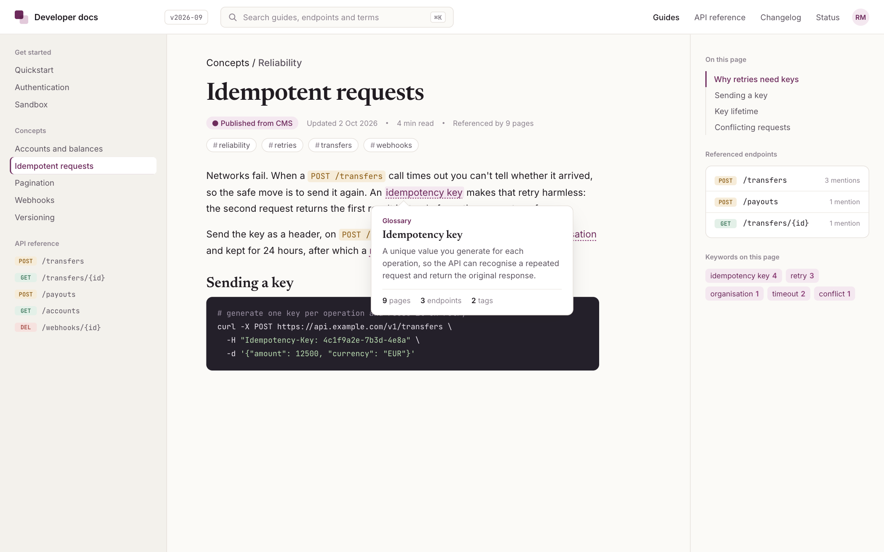This screenshot has height=552, width=884.
Task: Open Authentication in the sidebar
Action: coord(42,87)
